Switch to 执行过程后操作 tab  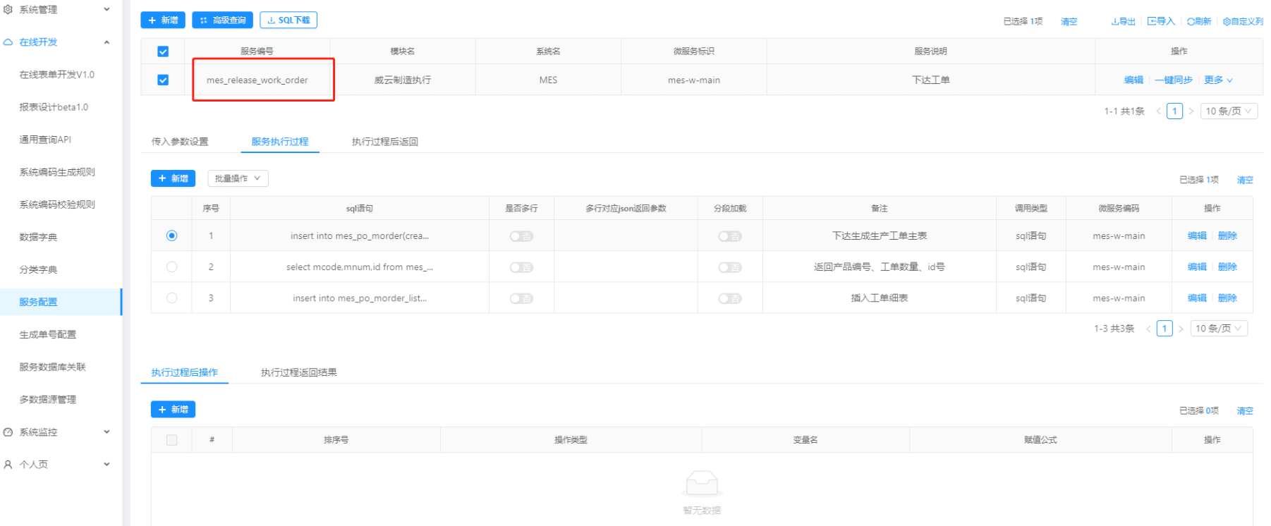(185, 372)
